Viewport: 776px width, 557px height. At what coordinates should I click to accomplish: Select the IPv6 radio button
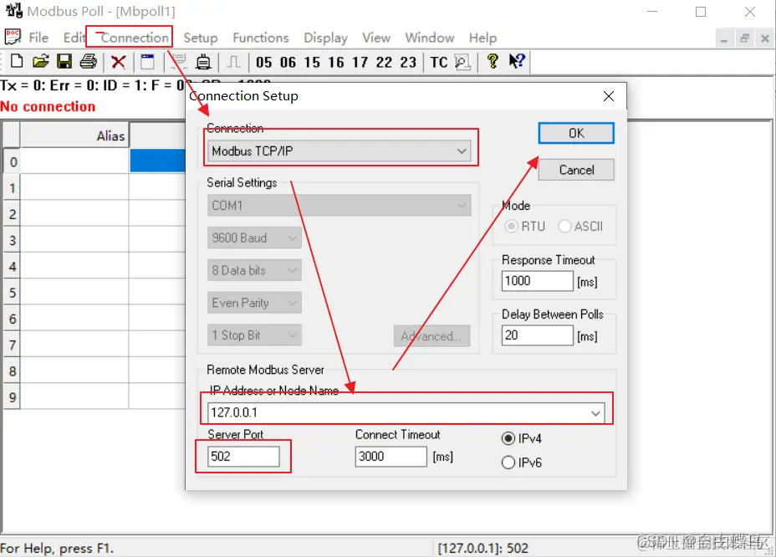click(x=508, y=462)
